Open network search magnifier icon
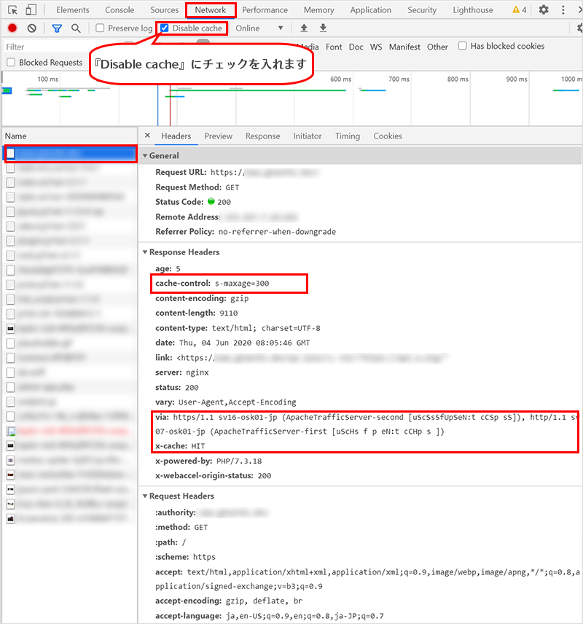583x624 pixels. coord(76,28)
